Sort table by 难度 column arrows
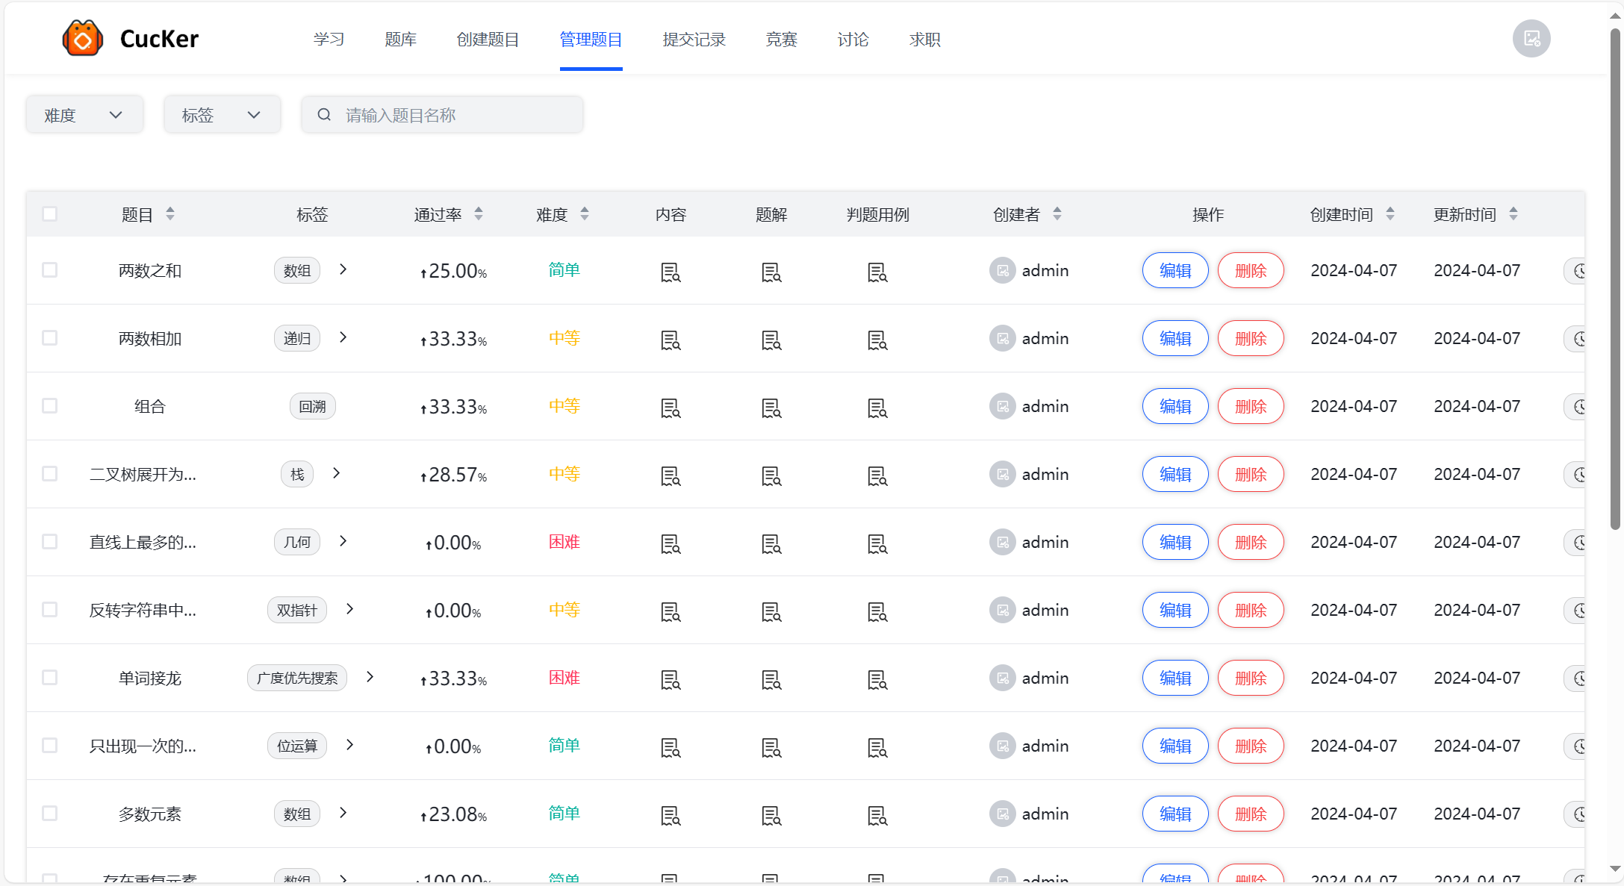Viewport: 1624px width, 886px height. (x=585, y=214)
